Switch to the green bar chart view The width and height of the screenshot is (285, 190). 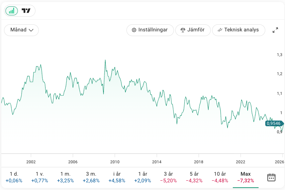12,11
